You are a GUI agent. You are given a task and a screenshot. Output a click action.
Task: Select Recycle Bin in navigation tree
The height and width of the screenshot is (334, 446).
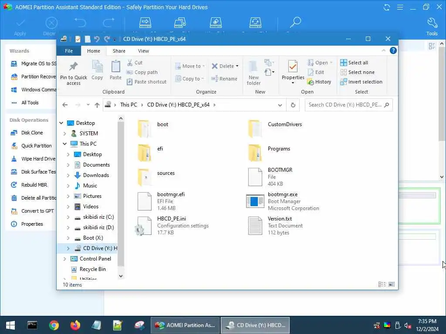coord(92,269)
